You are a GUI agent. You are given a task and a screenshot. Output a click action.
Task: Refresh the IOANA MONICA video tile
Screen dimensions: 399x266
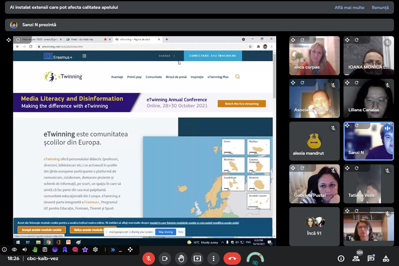[356, 40]
